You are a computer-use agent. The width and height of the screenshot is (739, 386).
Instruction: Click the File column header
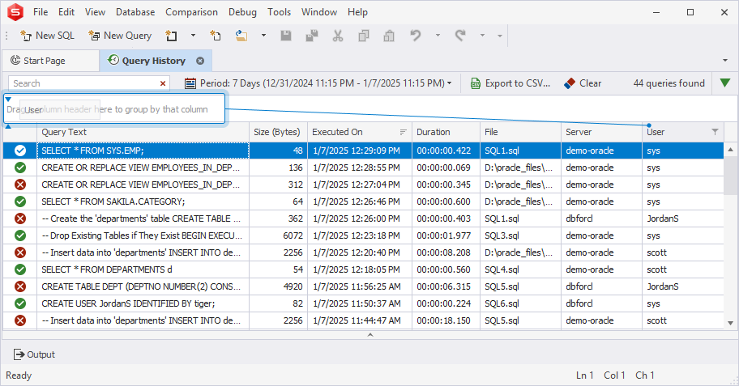tap(520, 132)
